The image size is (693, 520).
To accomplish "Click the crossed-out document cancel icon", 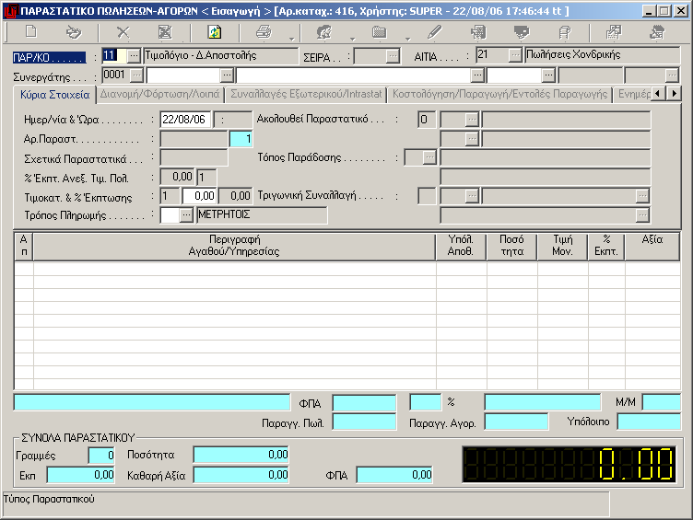I will (x=165, y=32).
